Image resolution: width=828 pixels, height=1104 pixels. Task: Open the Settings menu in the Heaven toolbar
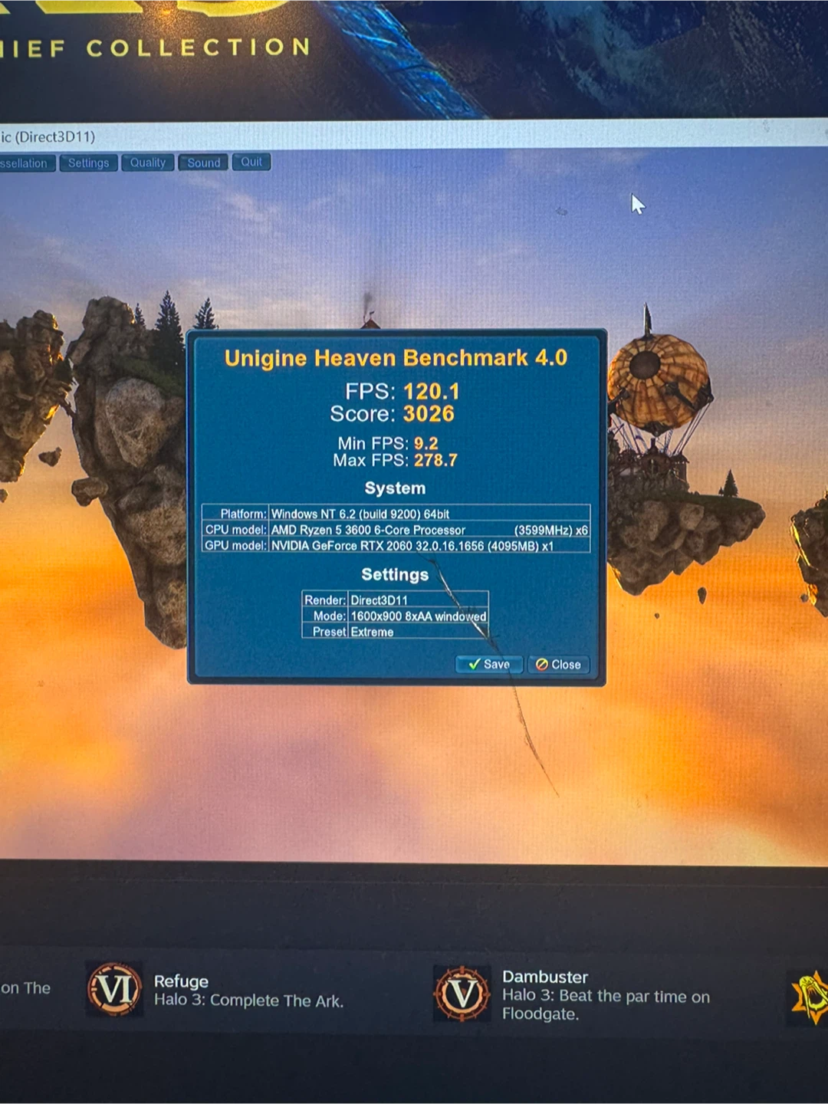click(88, 163)
